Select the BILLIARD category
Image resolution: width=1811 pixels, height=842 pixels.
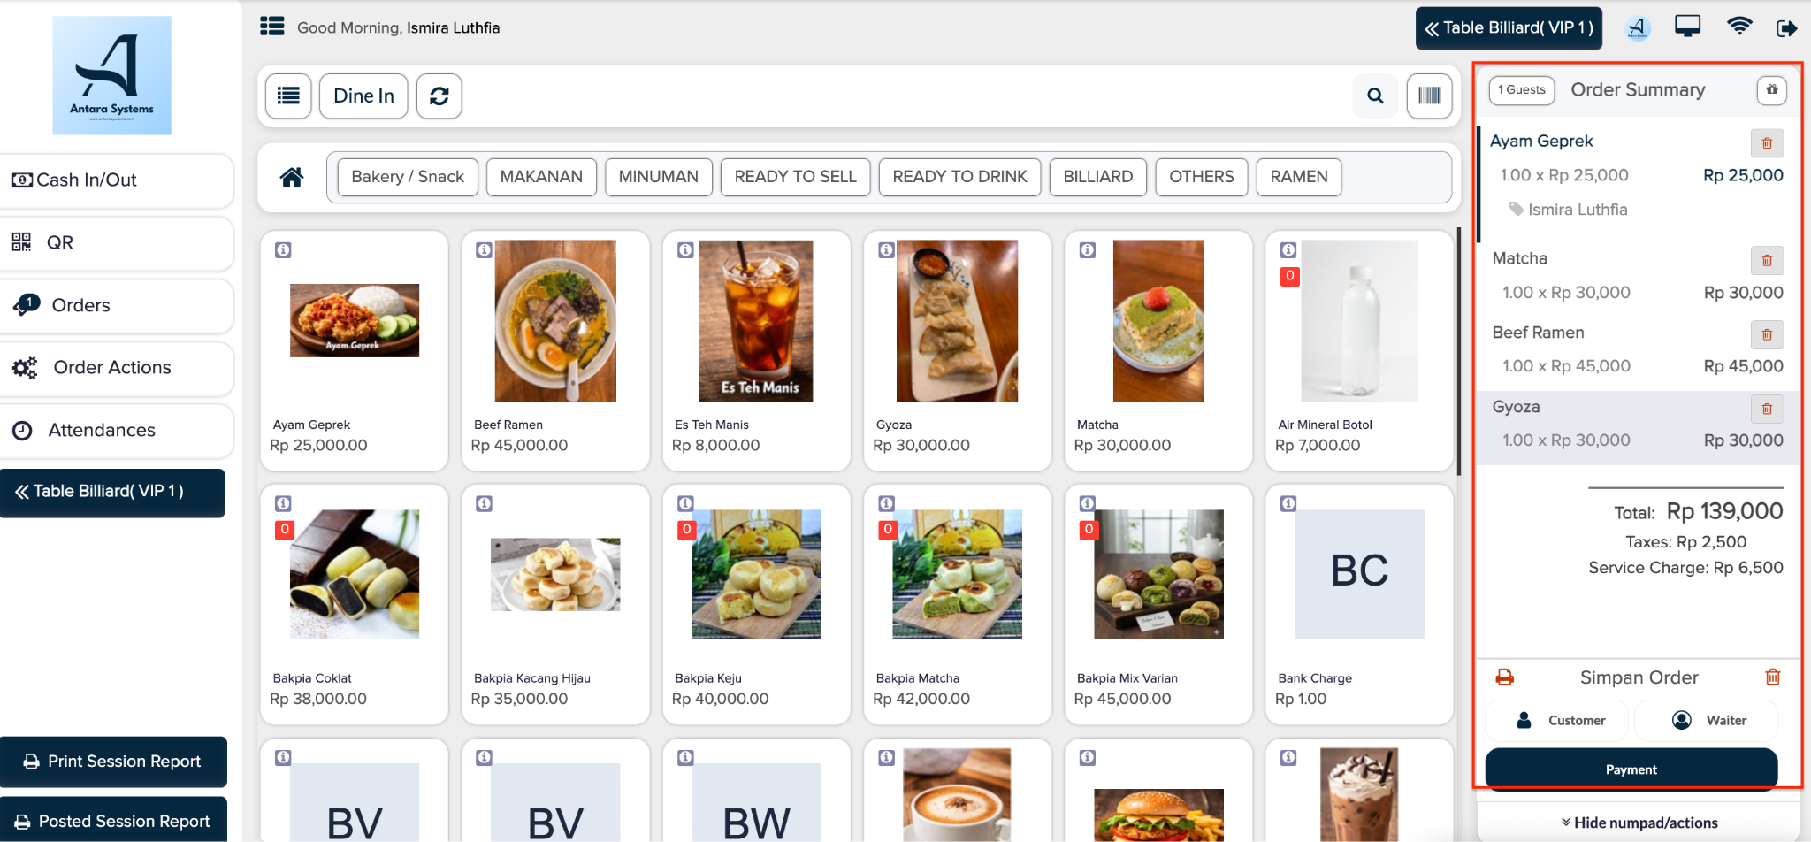point(1097,177)
